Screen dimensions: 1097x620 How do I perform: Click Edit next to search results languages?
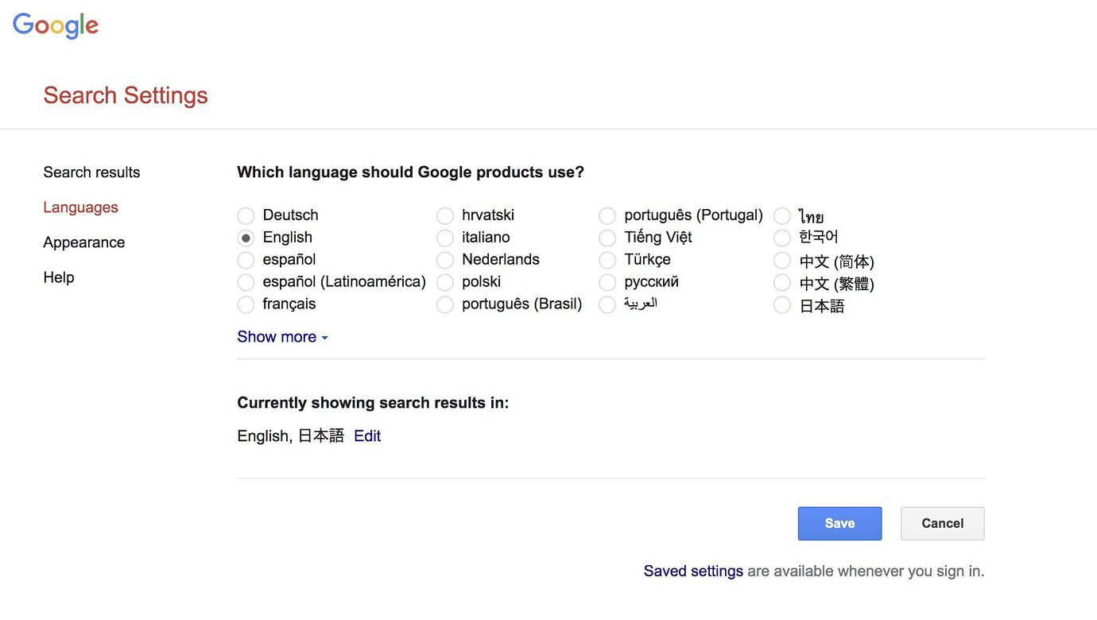coord(367,436)
